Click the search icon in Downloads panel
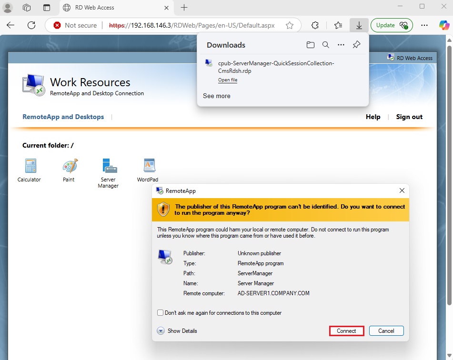The image size is (453, 360). click(x=325, y=45)
